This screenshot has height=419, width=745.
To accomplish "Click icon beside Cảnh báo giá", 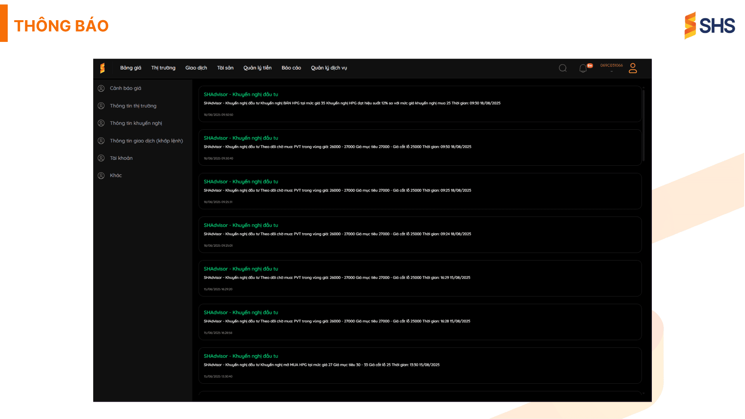I will click(101, 88).
